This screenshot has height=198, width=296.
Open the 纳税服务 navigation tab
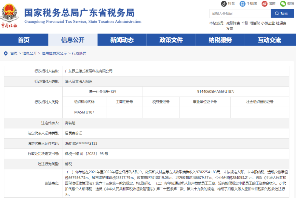[x=220, y=40]
